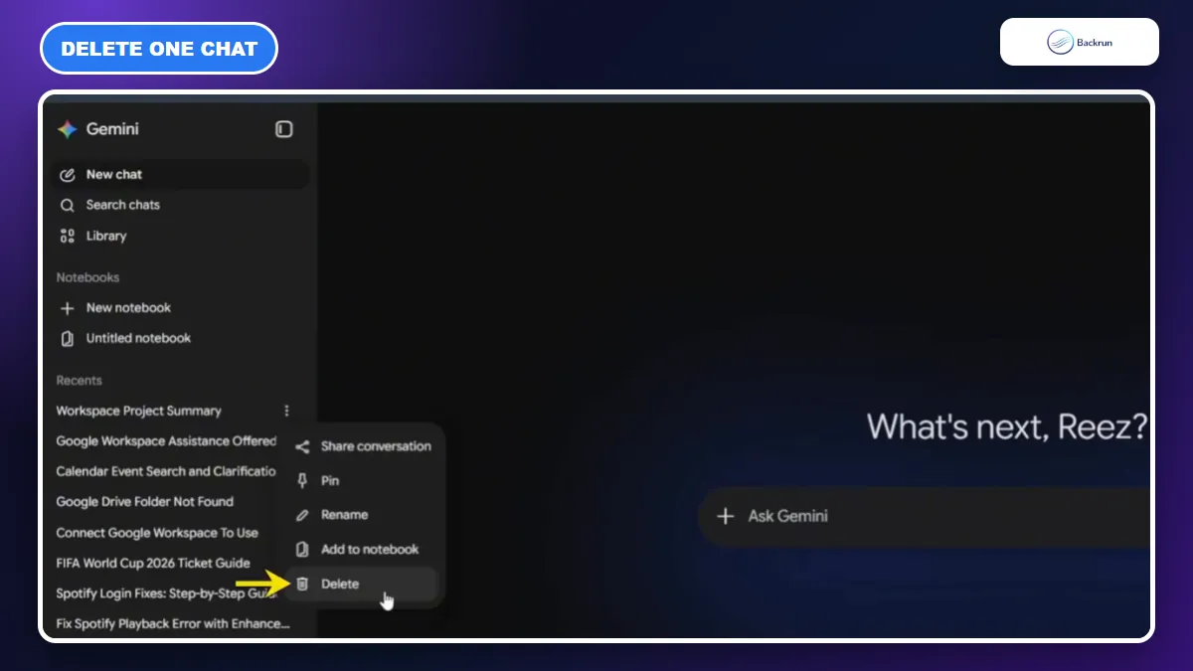Collapse the sidebar using the panel icon
The width and height of the screenshot is (1193, 671).
pos(284,129)
